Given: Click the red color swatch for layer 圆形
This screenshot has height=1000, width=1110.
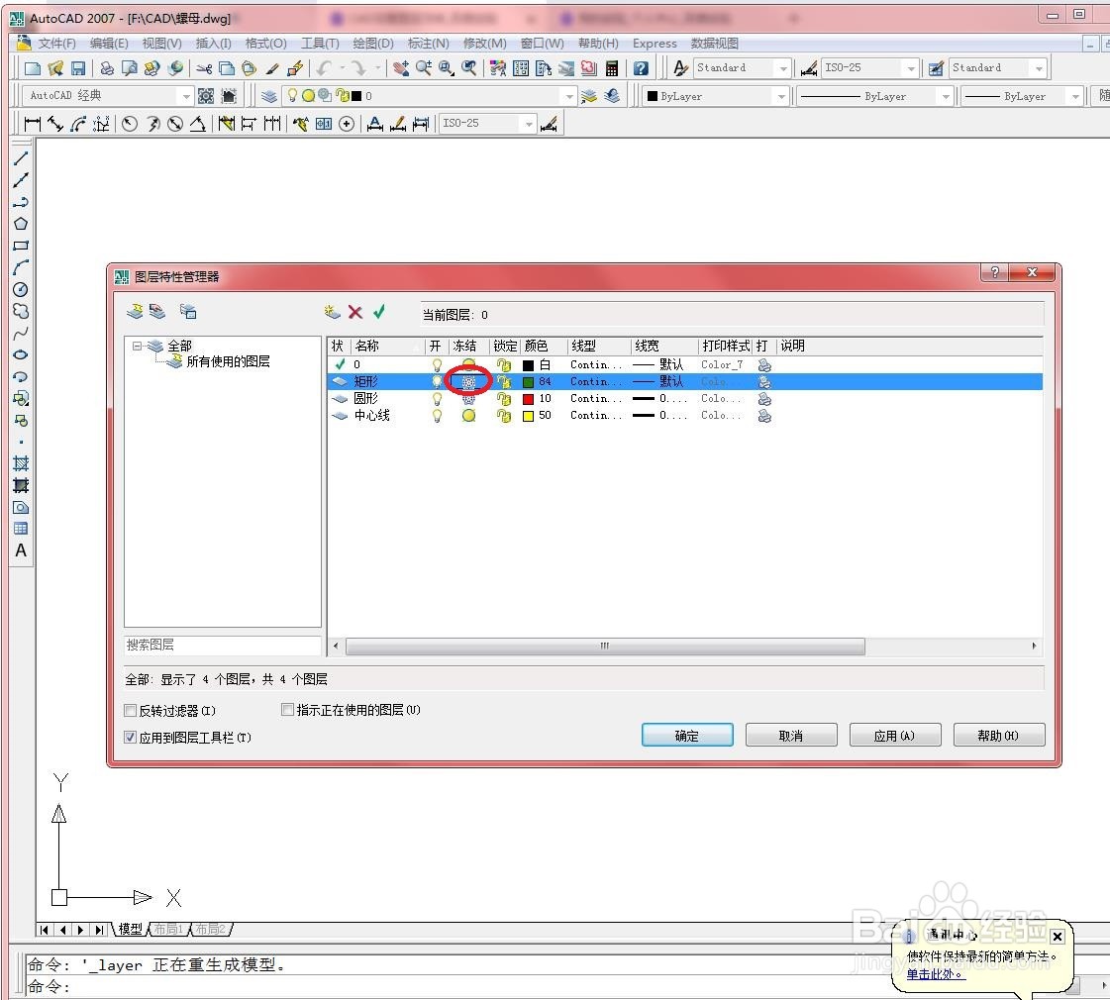Looking at the screenshot, I should 528,399.
